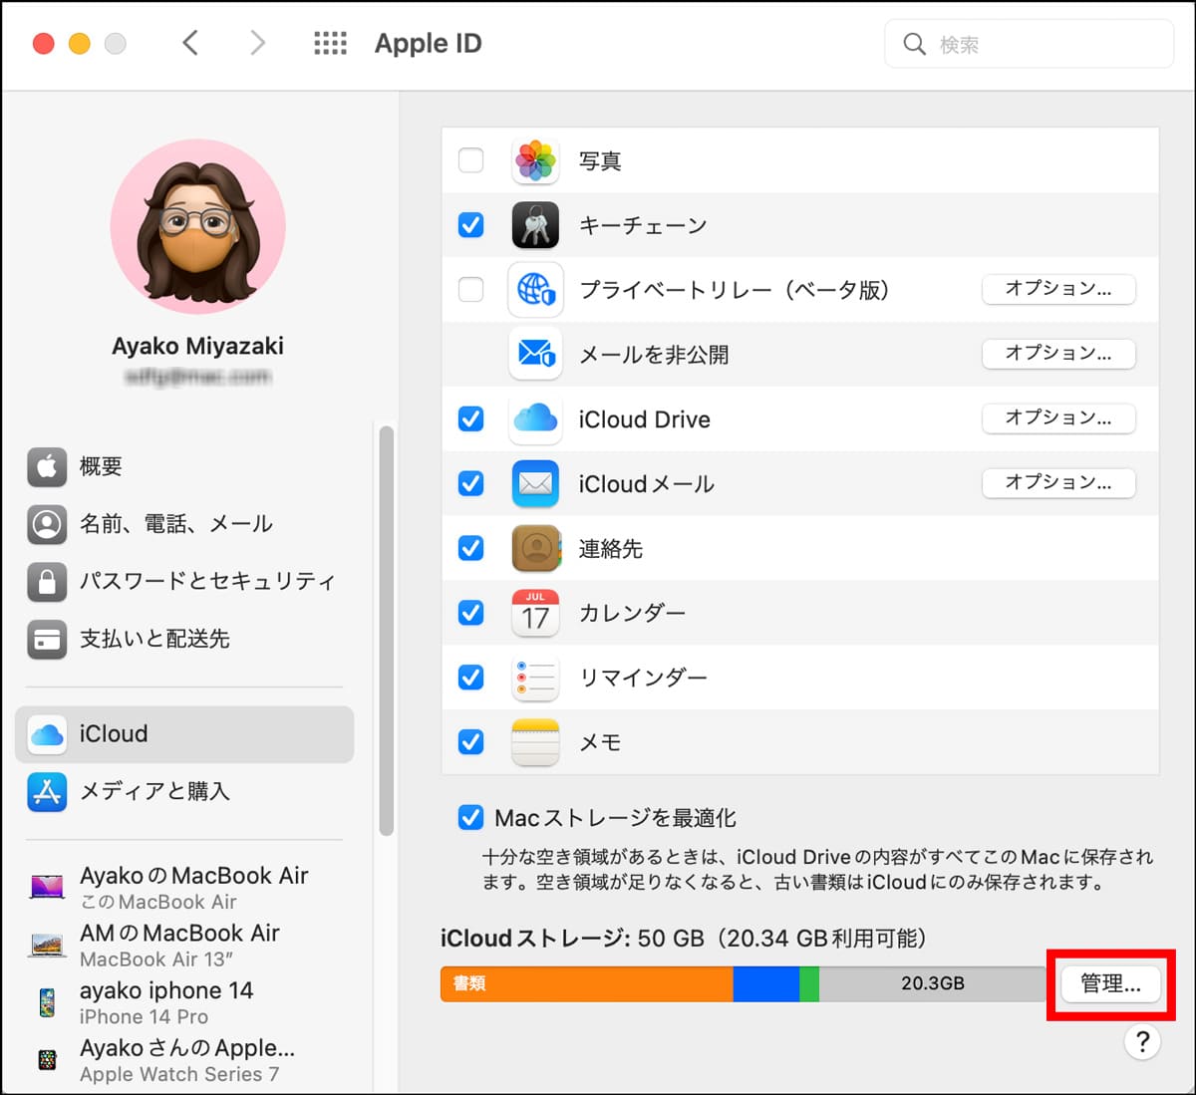Uncheck the Contacts (連絡先) checkbox

tap(470, 548)
